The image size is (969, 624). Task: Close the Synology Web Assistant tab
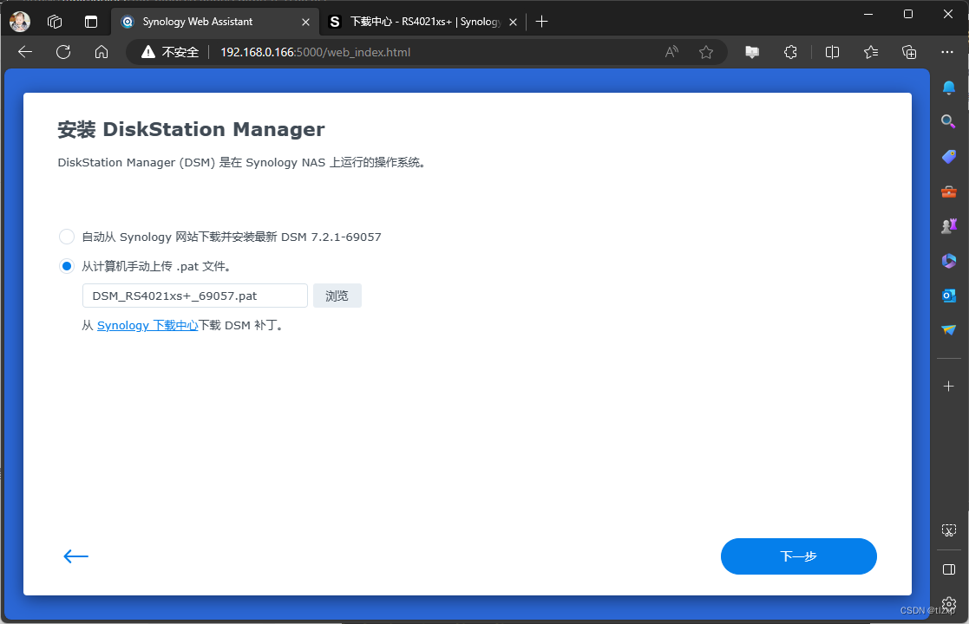click(x=305, y=22)
